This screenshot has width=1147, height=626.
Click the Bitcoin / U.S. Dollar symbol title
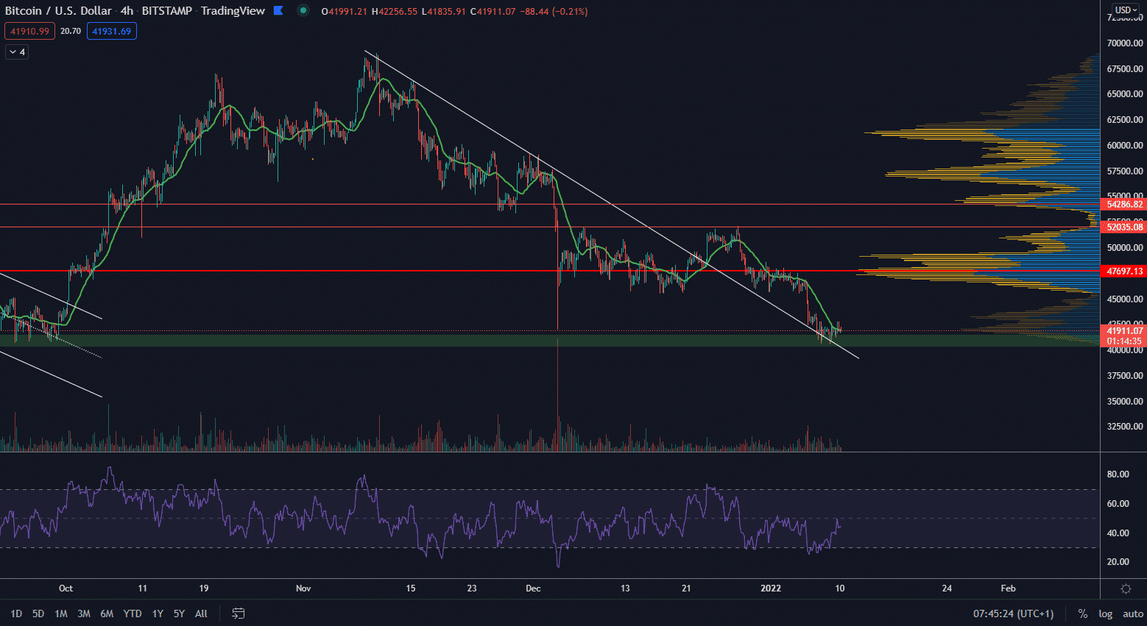tap(59, 10)
